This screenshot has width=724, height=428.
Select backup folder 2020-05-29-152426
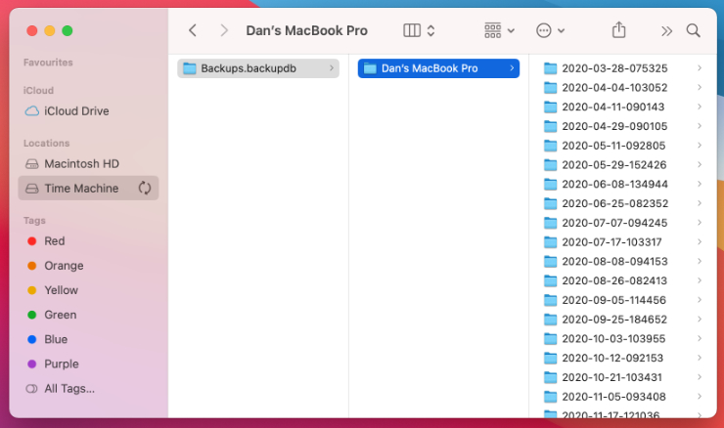(x=623, y=164)
